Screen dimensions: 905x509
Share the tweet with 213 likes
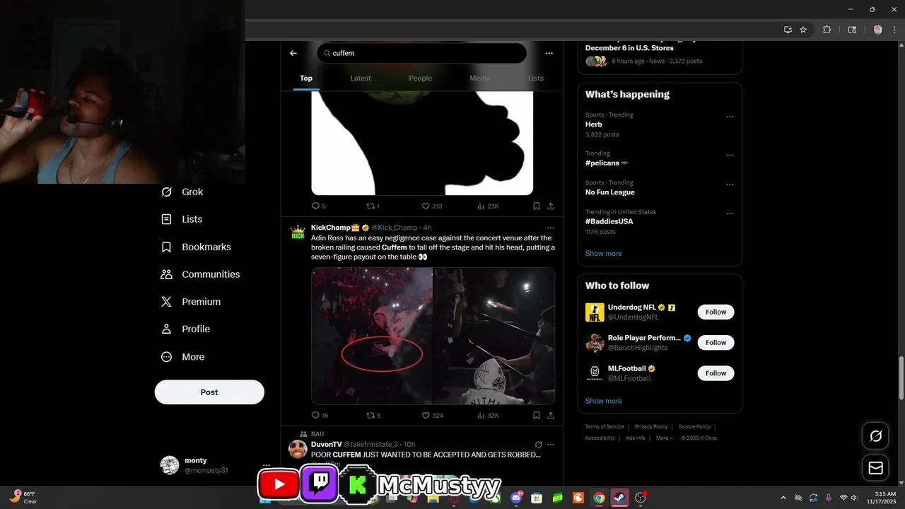click(551, 206)
